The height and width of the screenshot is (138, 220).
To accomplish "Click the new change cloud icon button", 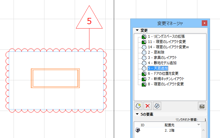I will pyautogui.click(x=138, y=106).
